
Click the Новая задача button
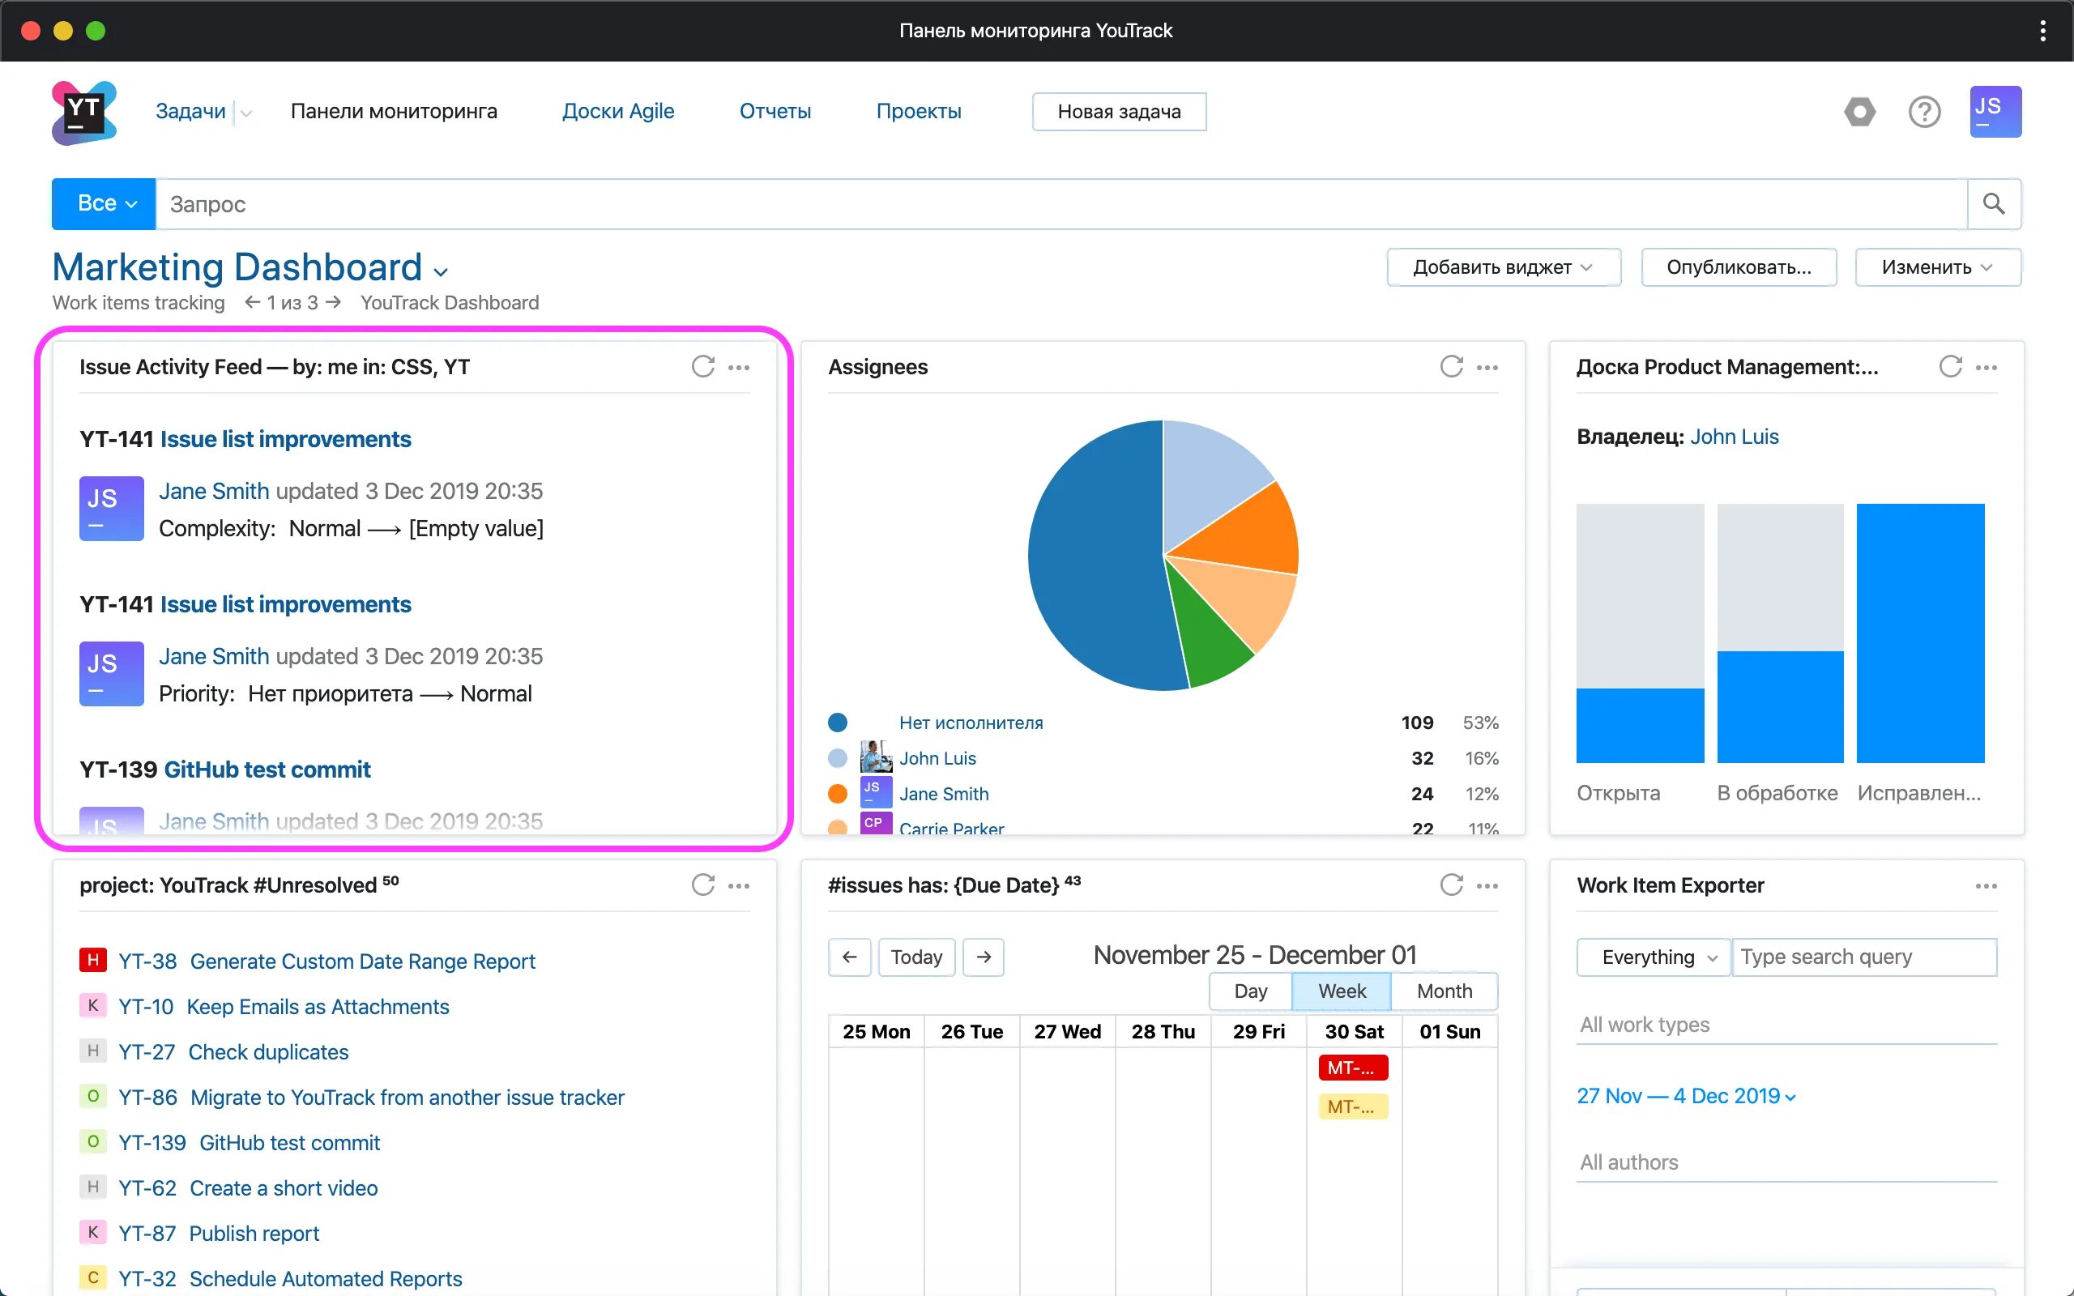pos(1118,112)
